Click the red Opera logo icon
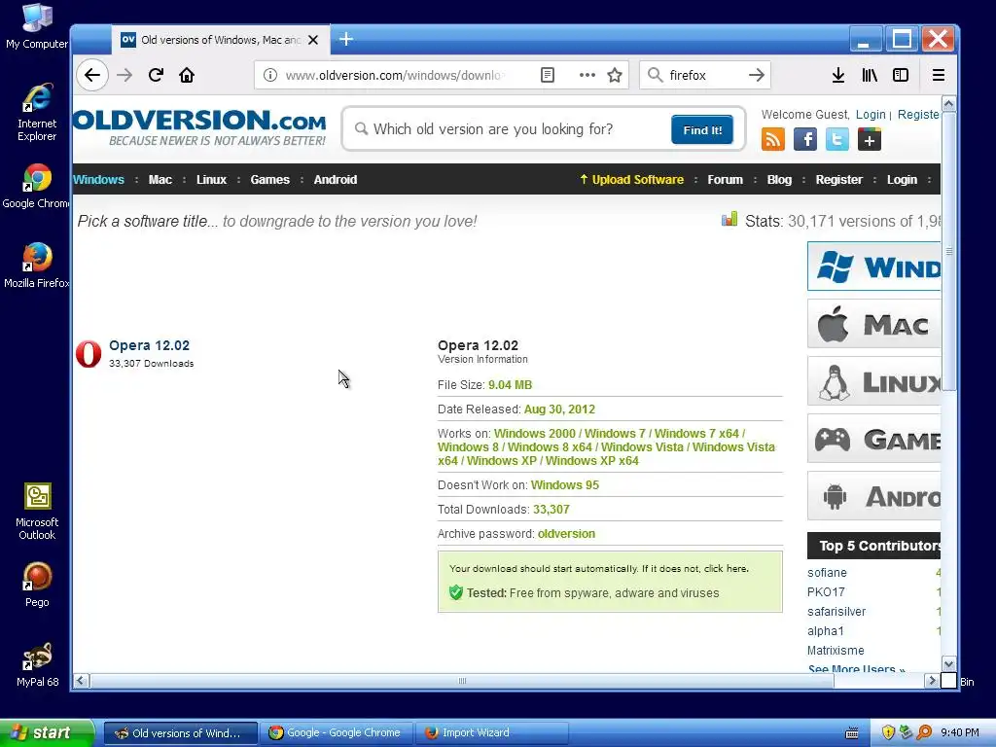Image resolution: width=996 pixels, height=747 pixels. [x=89, y=354]
